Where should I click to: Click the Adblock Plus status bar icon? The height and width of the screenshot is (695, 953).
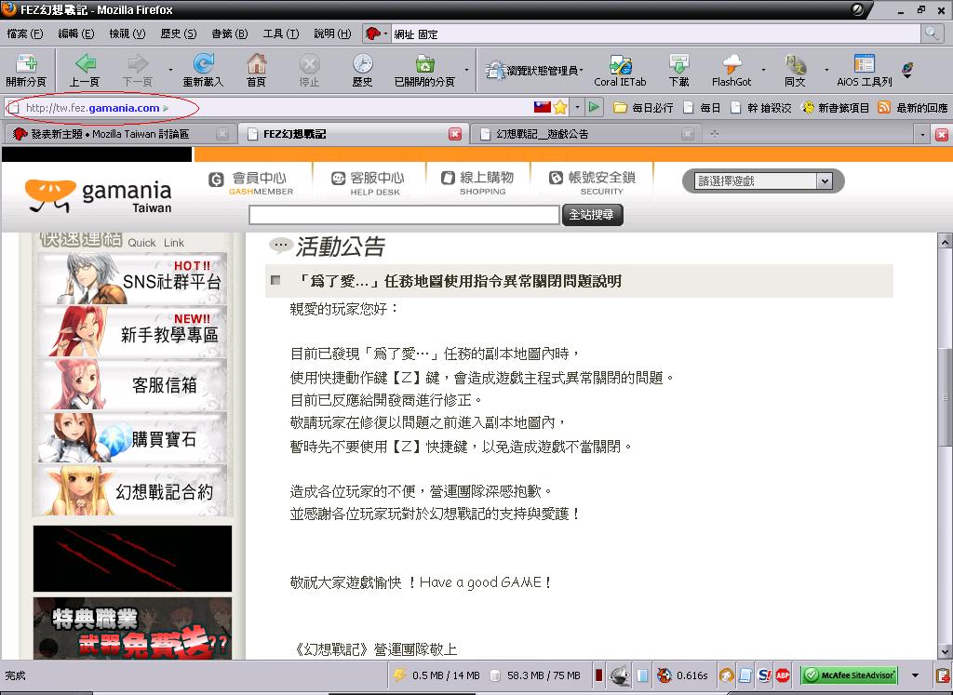pos(783,675)
